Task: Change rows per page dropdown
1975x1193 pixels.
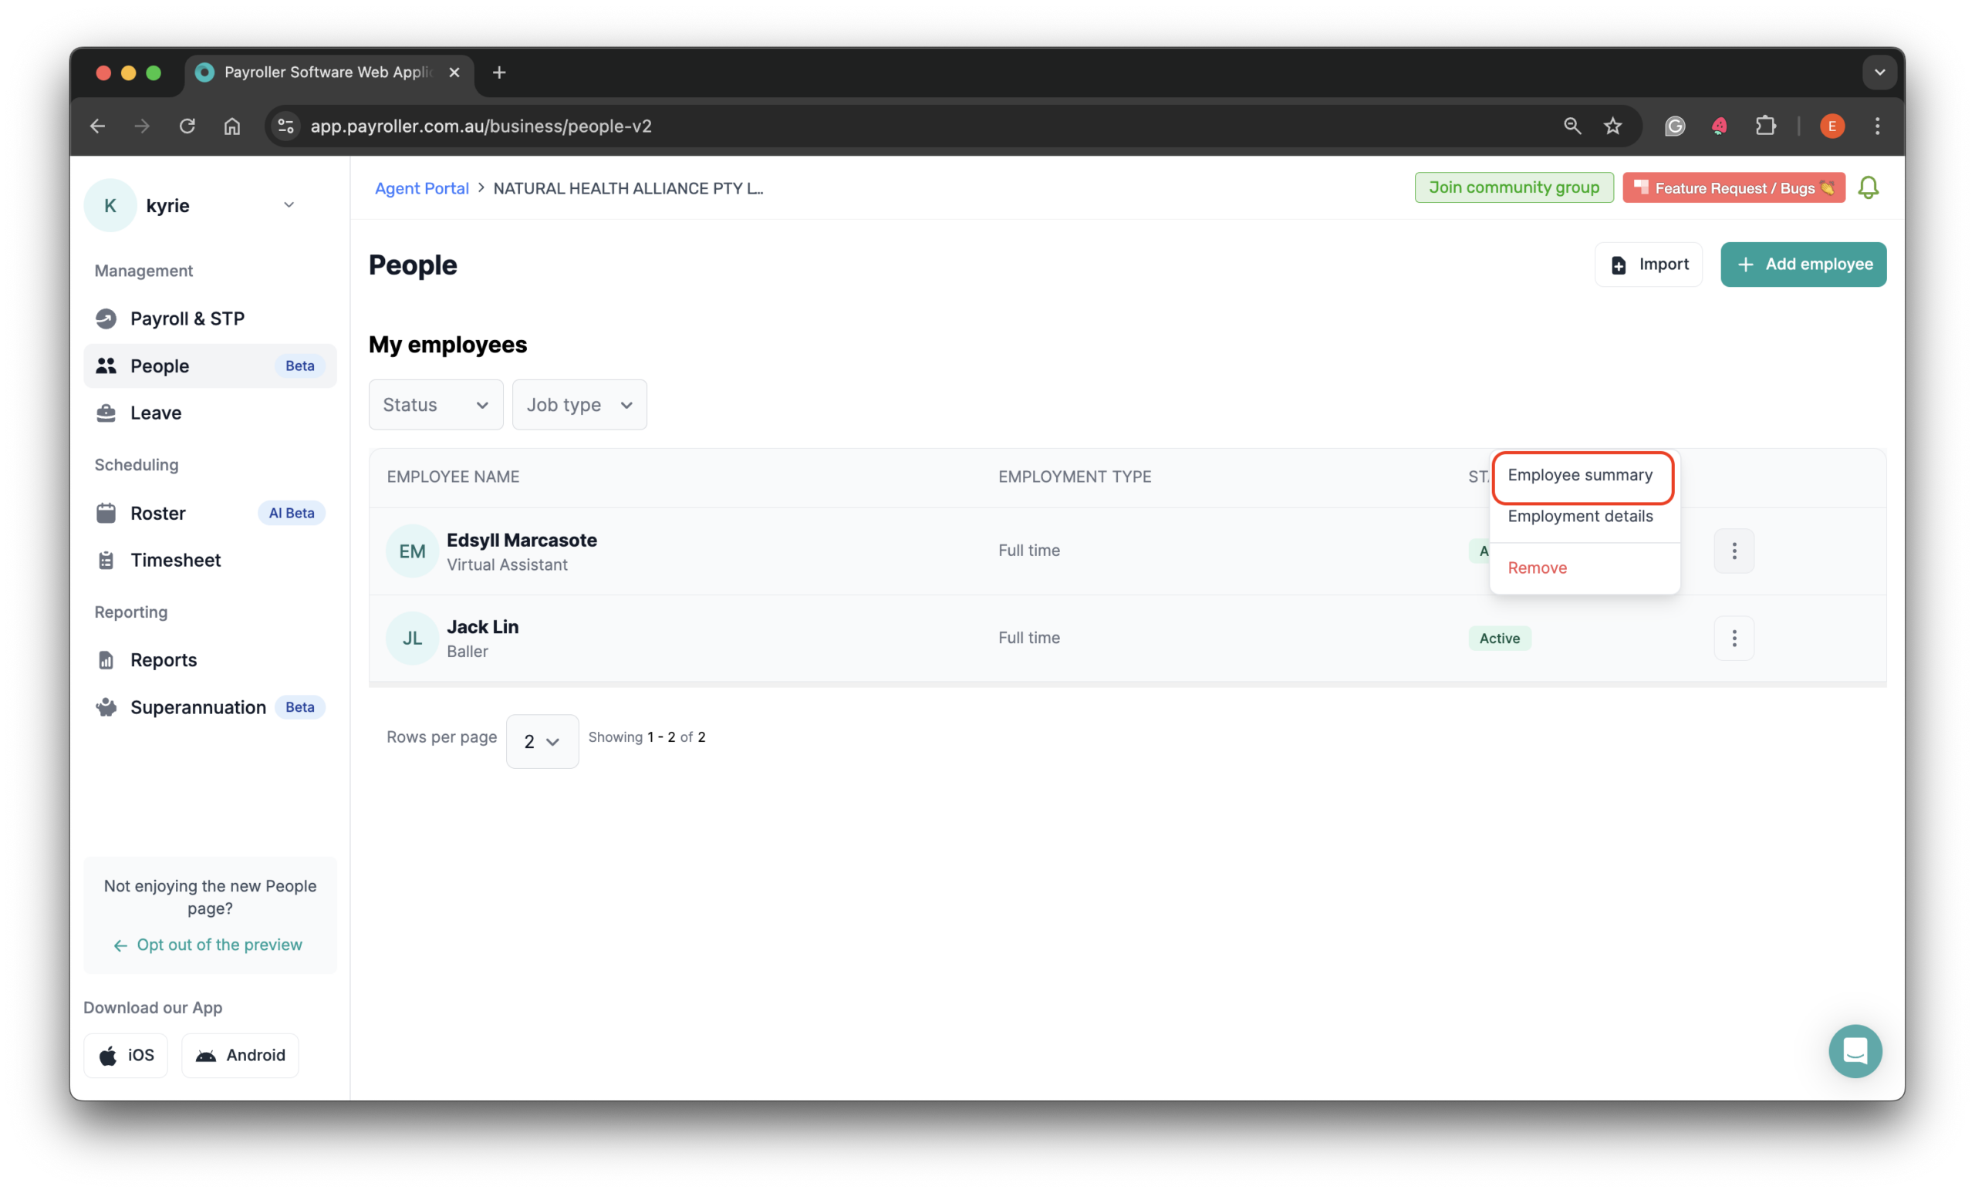Action: point(542,741)
